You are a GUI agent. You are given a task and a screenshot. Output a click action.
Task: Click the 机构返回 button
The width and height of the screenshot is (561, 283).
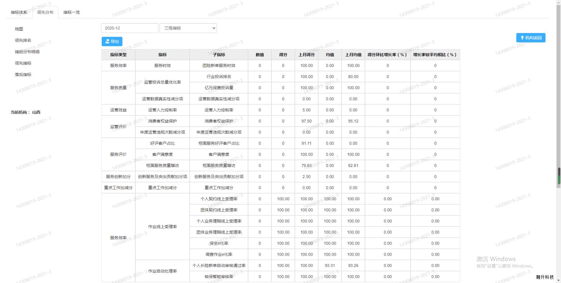(530, 38)
